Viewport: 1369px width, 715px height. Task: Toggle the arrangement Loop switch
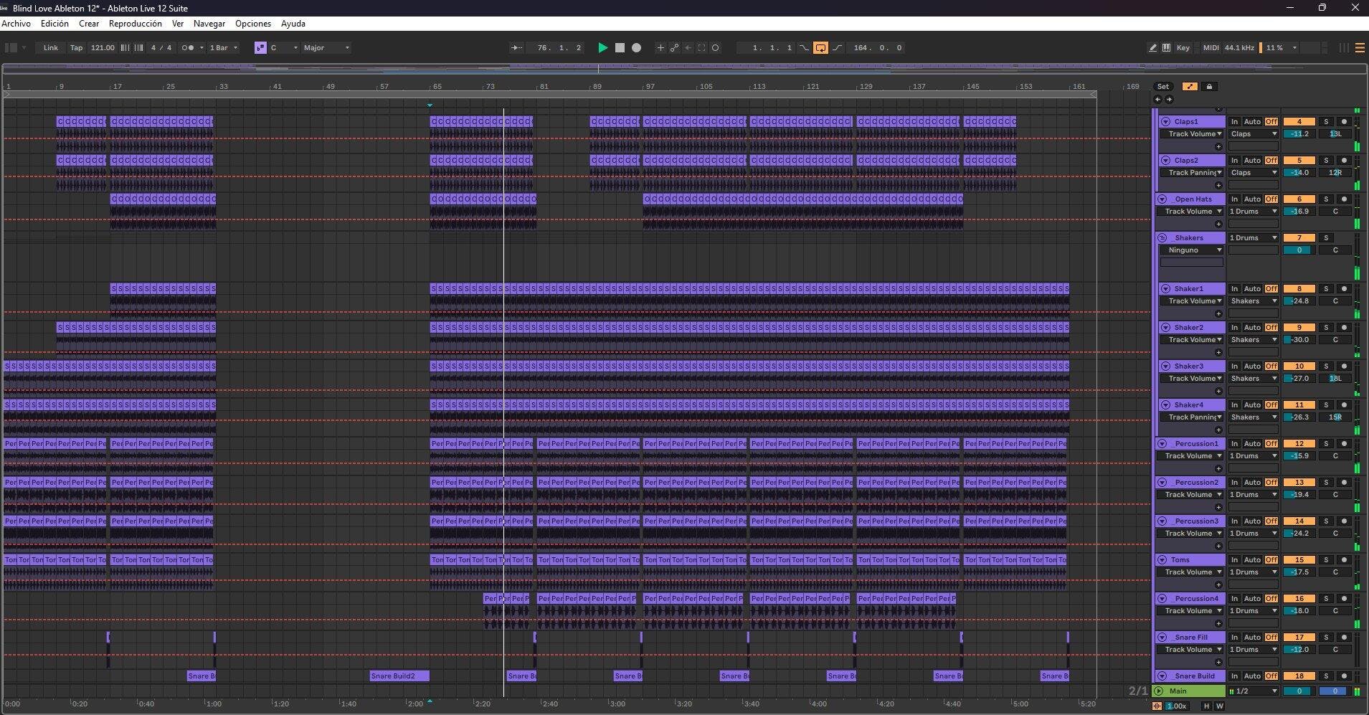point(820,48)
